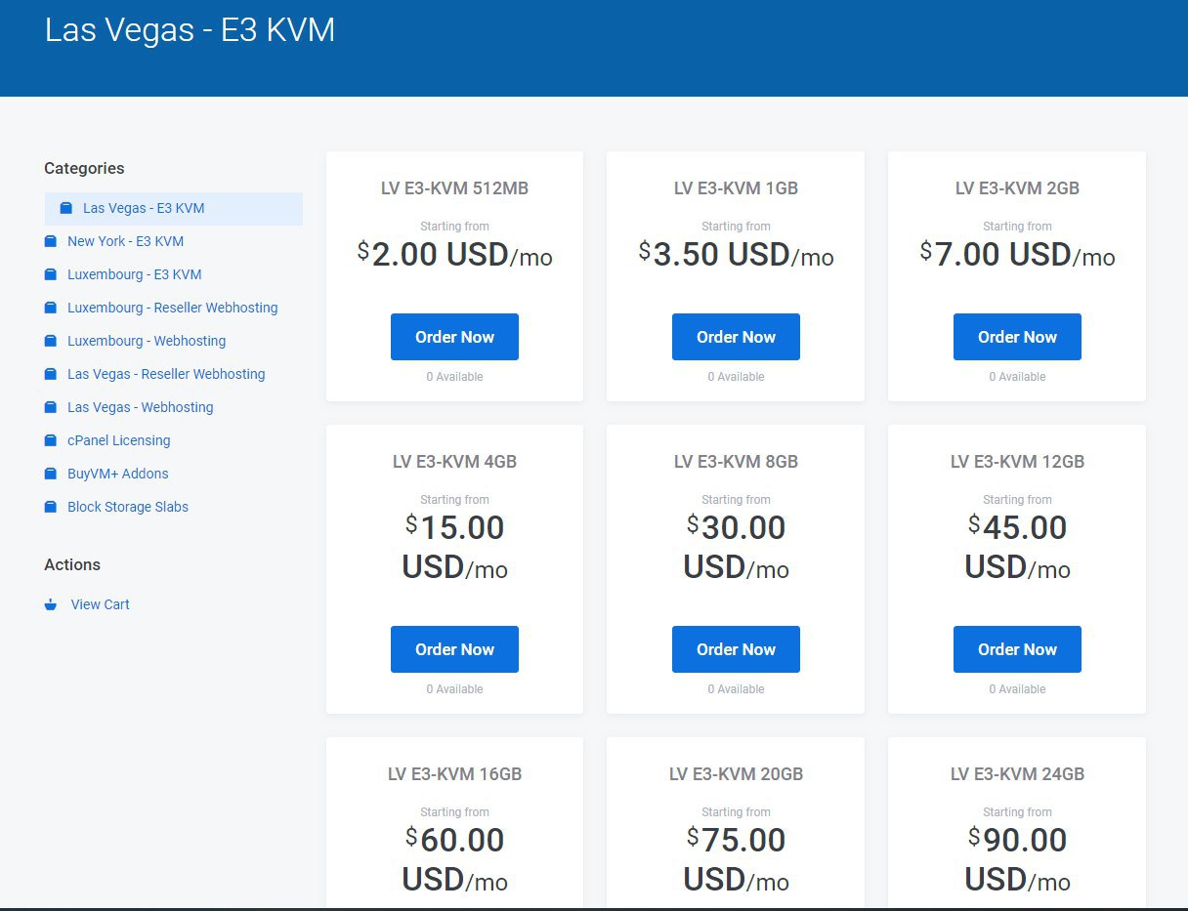Go to Las Vegas - Reseller Webhosting category
This screenshot has height=911, width=1188.
point(166,374)
